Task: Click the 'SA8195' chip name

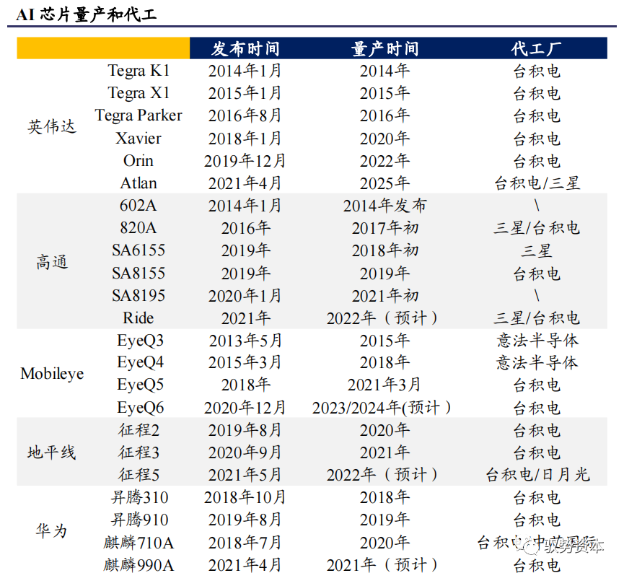Action: (x=139, y=295)
